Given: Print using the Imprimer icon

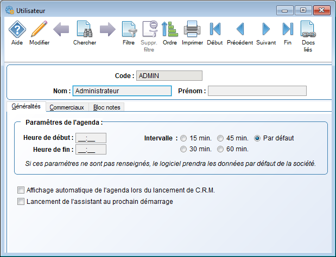Looking at the screenshot, I should pos(192,31).
